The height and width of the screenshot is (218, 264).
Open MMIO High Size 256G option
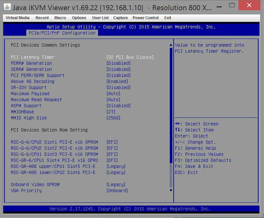[114, 118]
